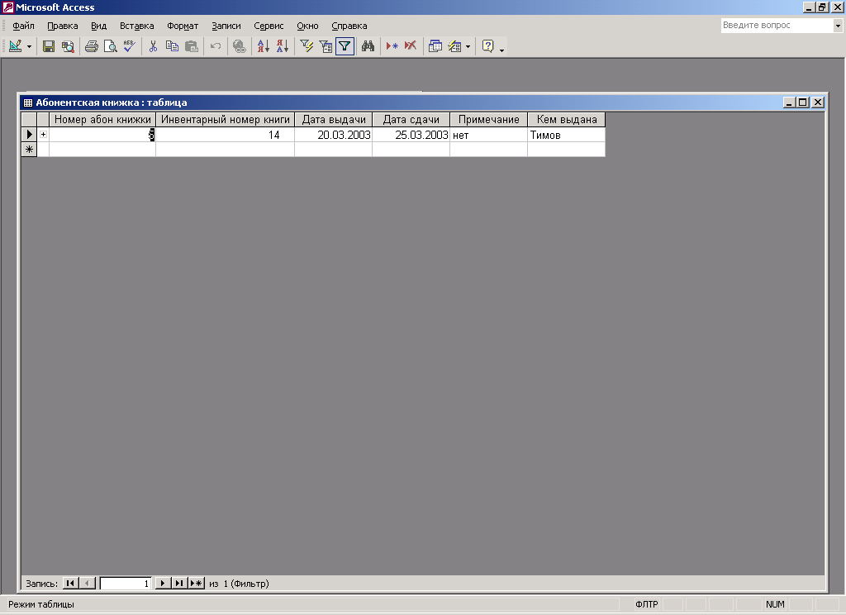The width and height of the screenshot is (846, 615).
Task: Print the table via printer icon
Action: coord(92,46)
